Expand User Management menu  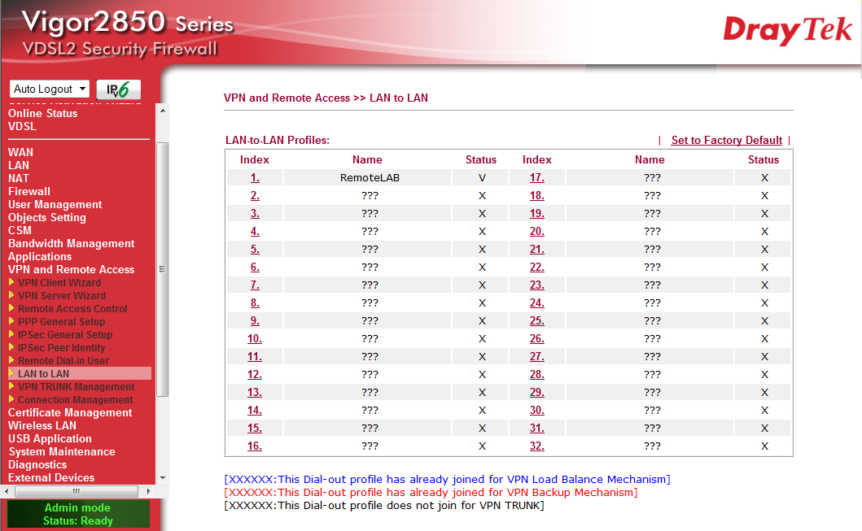pyautogui.click(x=55, y=204)
